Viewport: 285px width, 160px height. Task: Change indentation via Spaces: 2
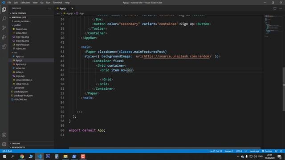229,151
